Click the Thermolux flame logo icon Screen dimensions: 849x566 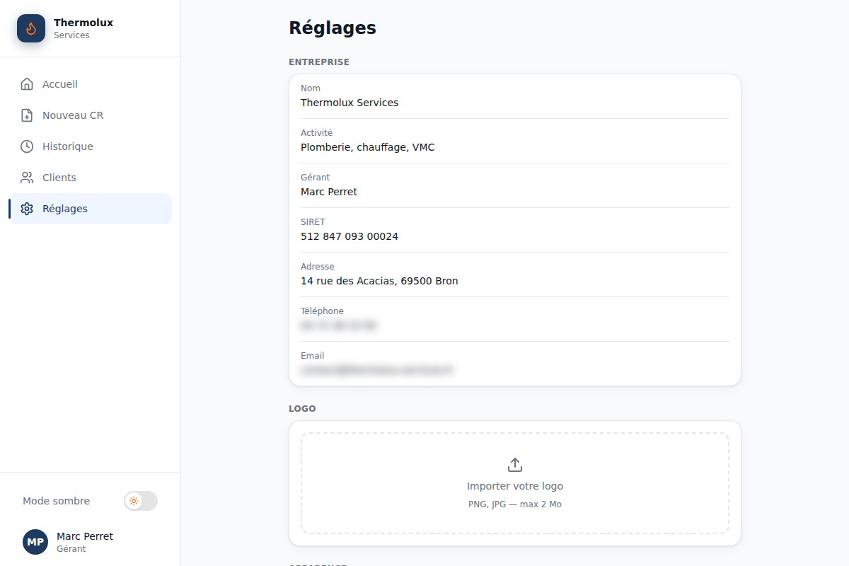(31, 28)
